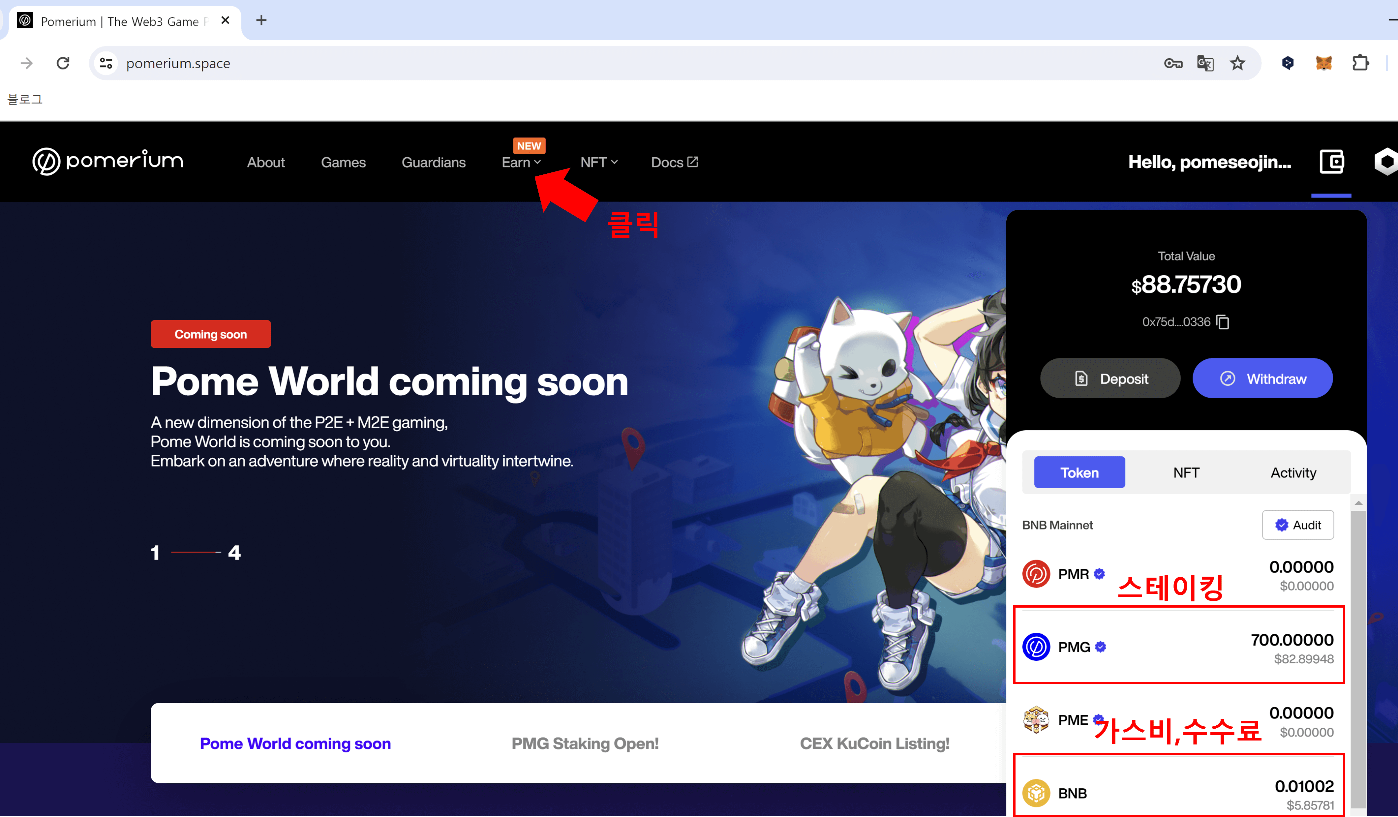
Task: Expand the NFT dropdown in navigation
Action: coord(598,163)
